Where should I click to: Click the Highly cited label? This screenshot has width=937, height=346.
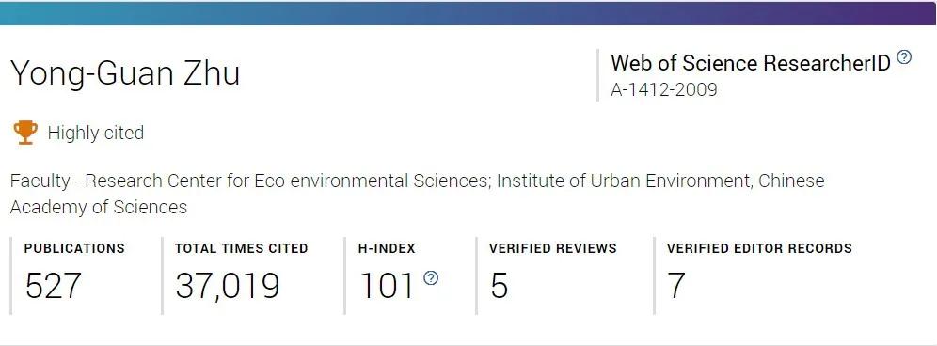96,133
